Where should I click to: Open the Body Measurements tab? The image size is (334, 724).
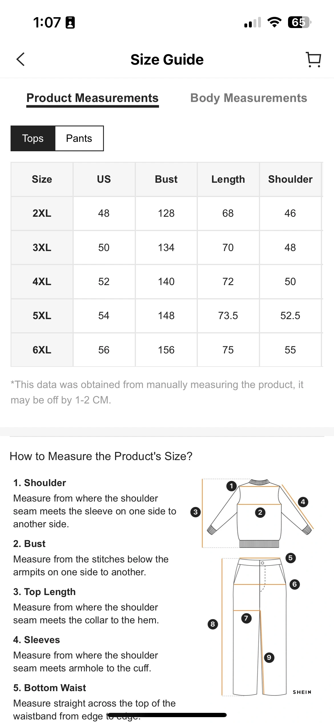point(249,98)
